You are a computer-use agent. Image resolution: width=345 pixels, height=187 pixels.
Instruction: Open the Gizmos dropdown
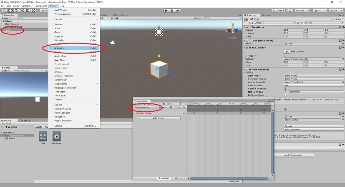tap(198, 18)
